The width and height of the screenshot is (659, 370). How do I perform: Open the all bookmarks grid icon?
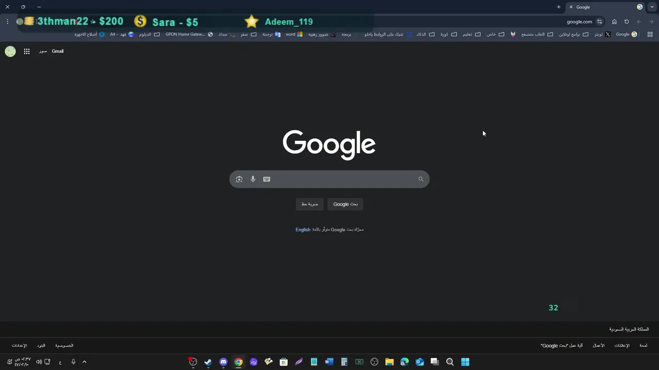click(650, 34)
